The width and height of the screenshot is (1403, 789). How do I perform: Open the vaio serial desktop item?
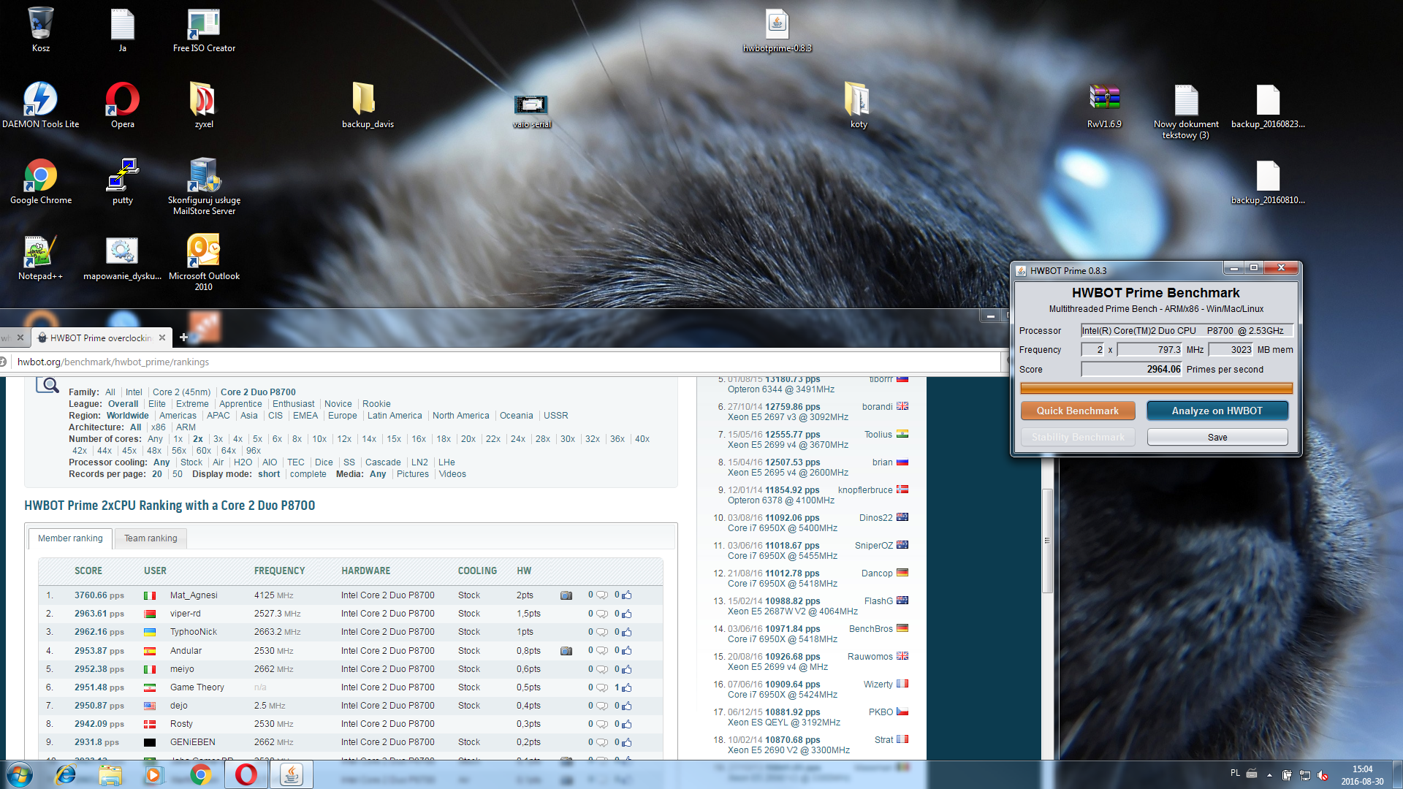(531, 112)
